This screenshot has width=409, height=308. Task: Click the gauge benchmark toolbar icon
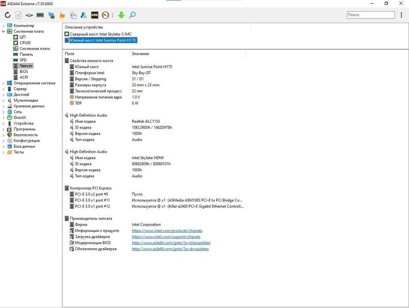(x=105, y=15)
